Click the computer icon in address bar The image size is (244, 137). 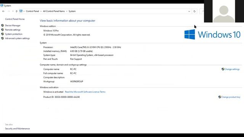[21, 11]
